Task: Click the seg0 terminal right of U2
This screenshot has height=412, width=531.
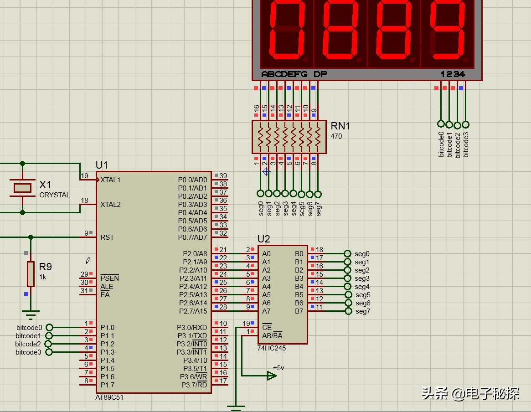Action: 348,254
